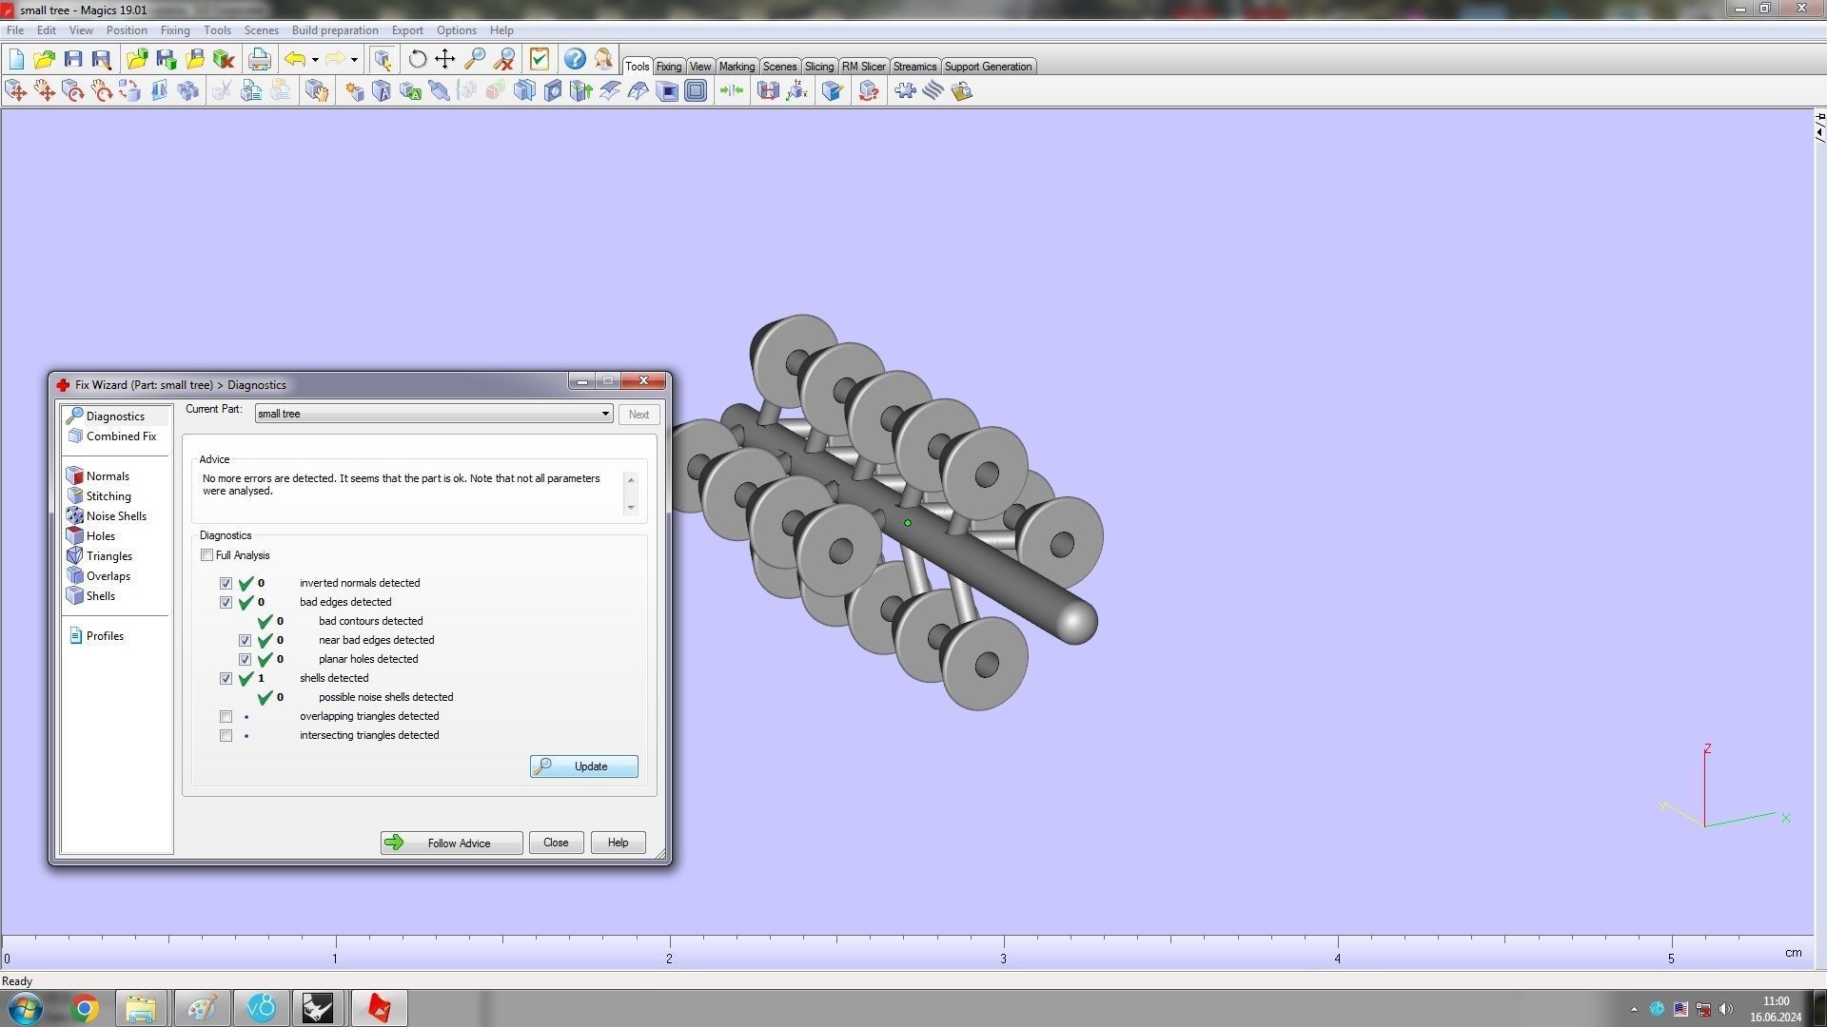Click the support headset person icon

pos(603,59)
